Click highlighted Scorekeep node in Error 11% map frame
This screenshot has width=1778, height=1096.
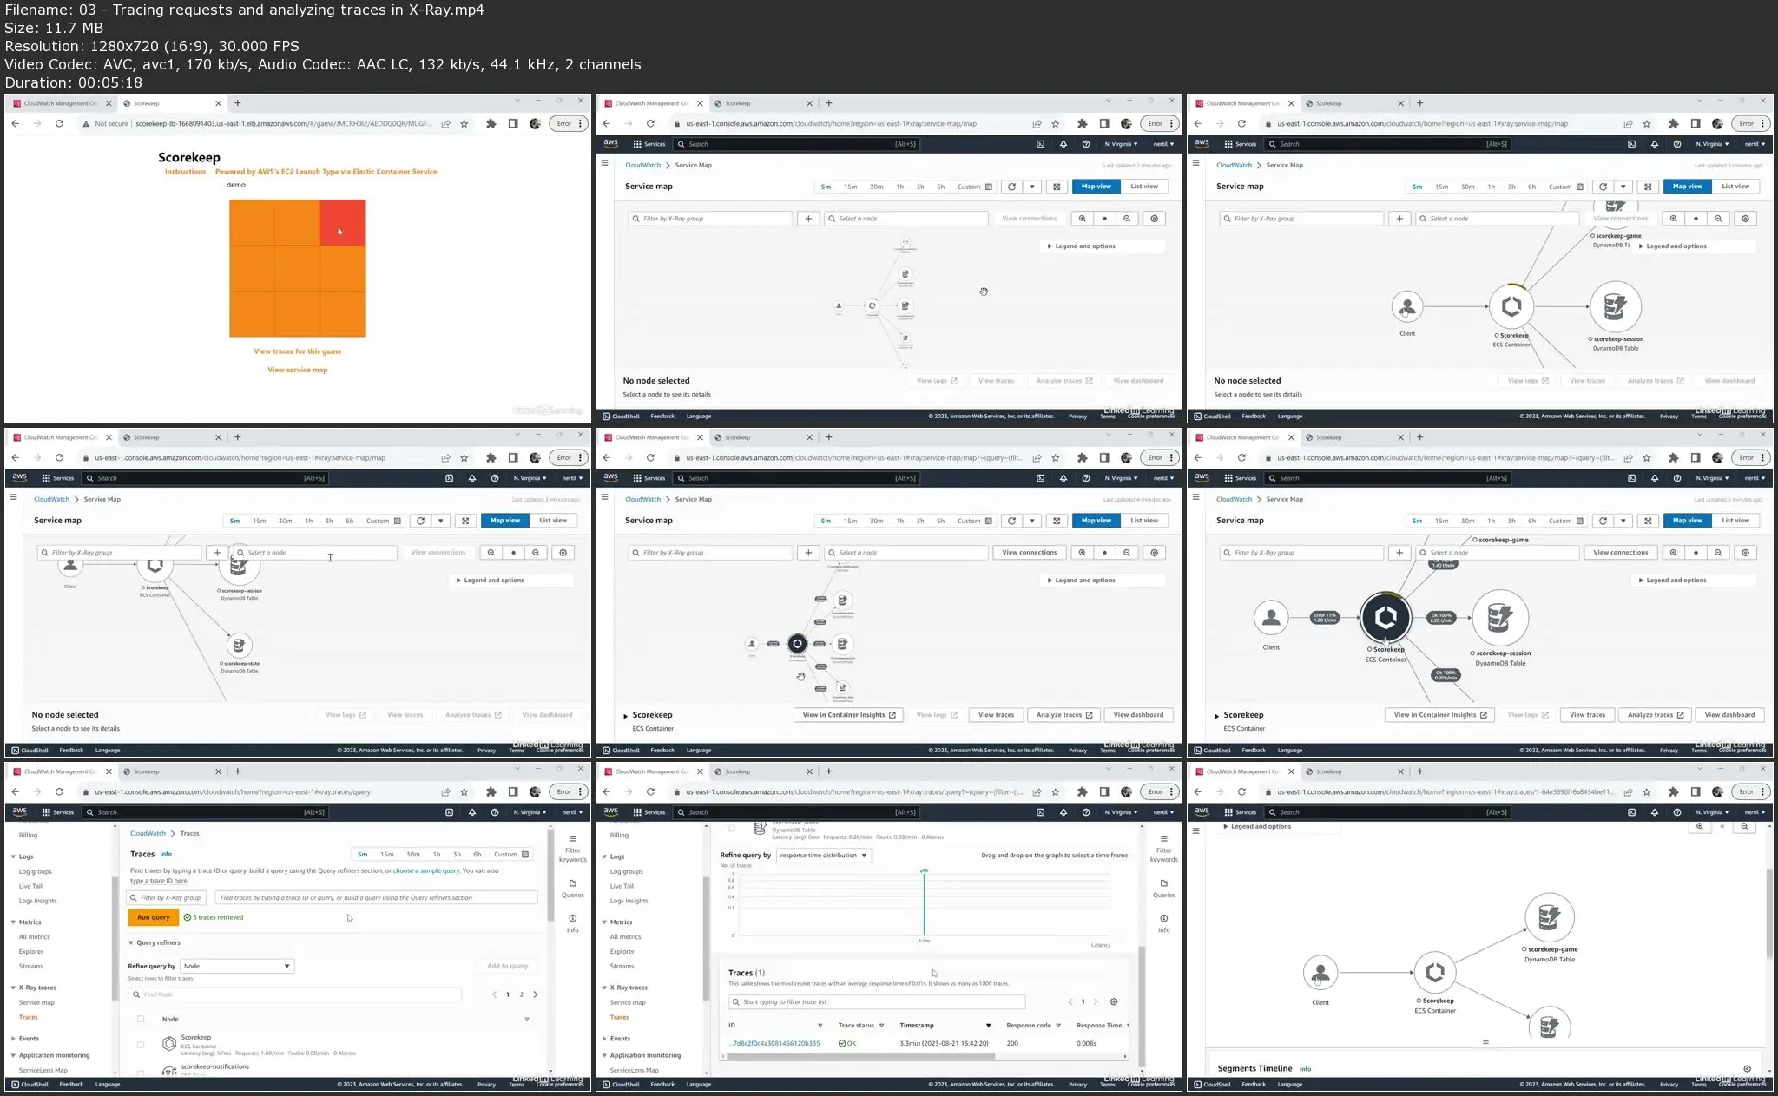point(1386,617)
